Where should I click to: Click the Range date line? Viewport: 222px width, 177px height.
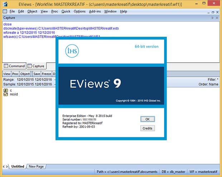coord(28,80)
